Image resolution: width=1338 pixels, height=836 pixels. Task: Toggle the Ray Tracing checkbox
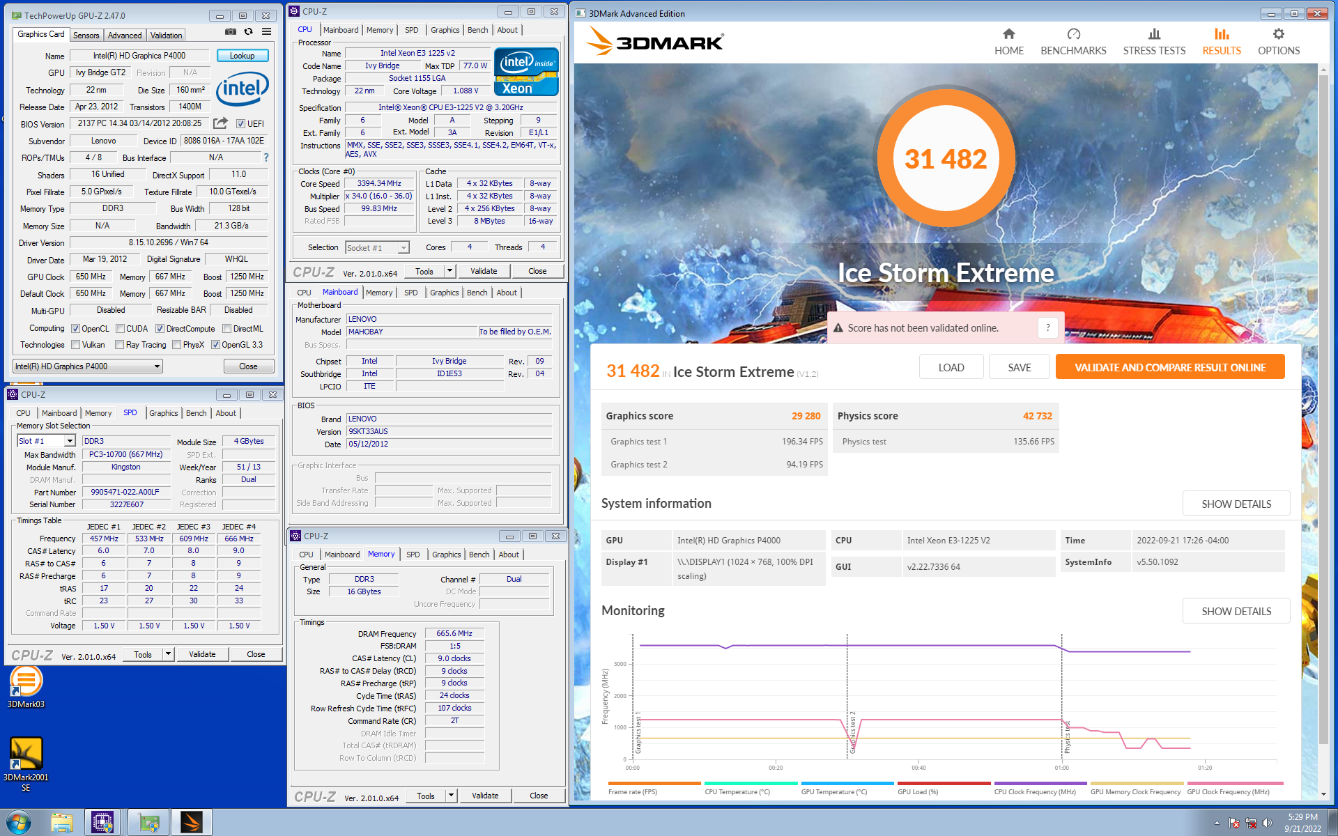[119, 345]
